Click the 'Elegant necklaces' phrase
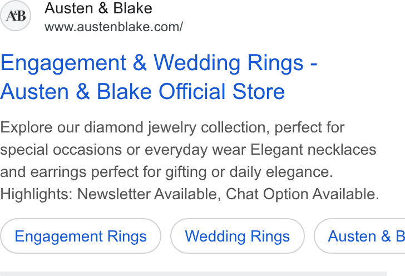 click(313, 150)
